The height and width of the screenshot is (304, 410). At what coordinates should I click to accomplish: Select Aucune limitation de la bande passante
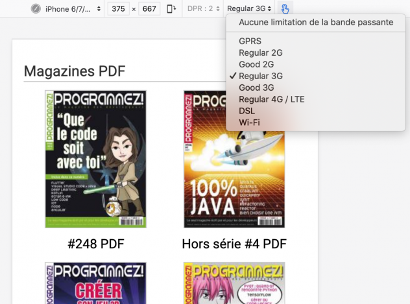(315, 22)
